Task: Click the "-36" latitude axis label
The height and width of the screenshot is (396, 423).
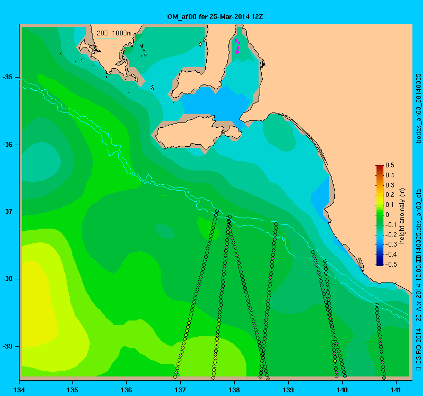Action: click(7, 145)
